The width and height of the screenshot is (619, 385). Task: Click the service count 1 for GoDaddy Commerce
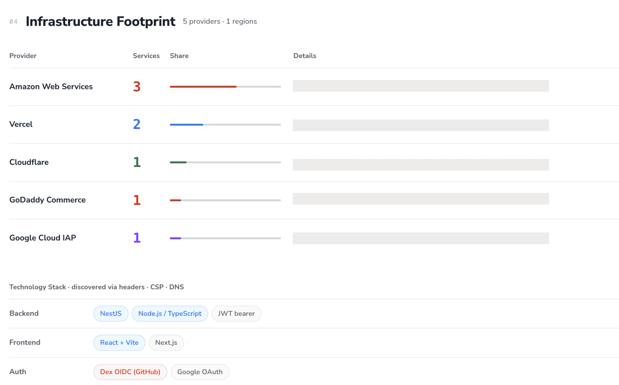click(137, 200)
